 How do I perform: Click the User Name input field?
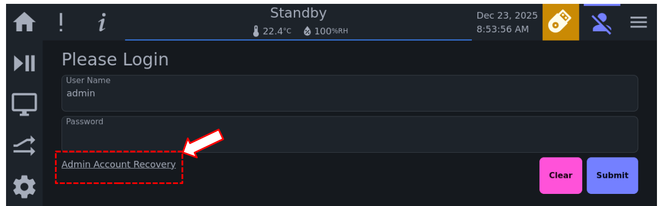(x=349, y=93)
